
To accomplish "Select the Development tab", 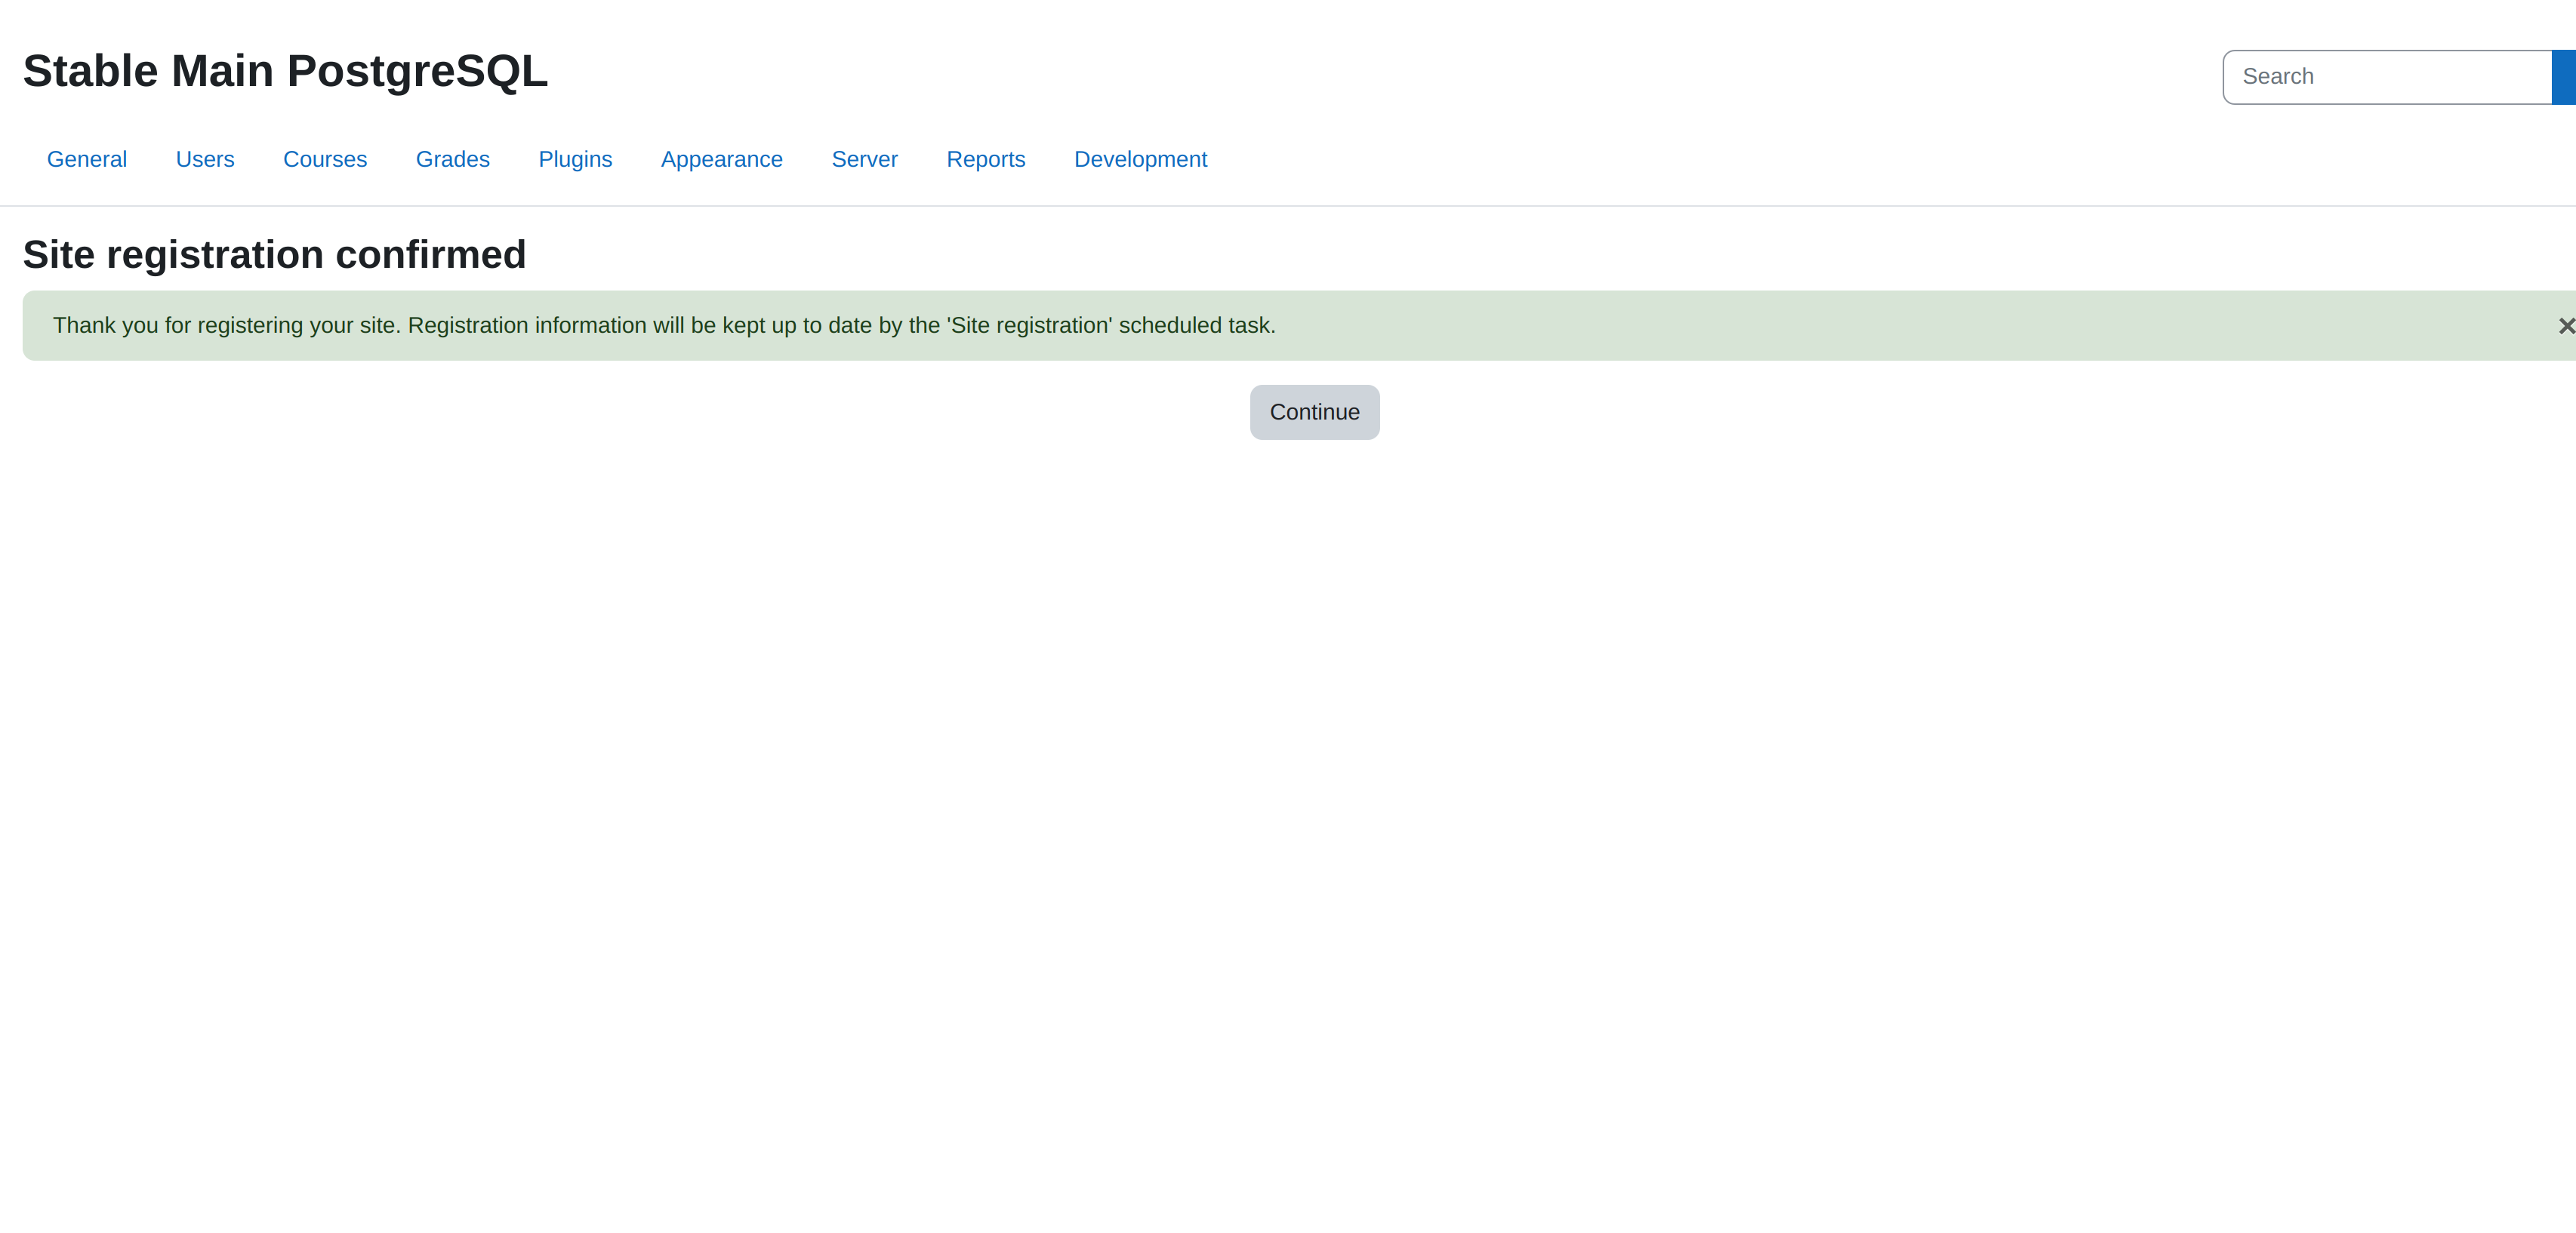I will coord(1141,160).
